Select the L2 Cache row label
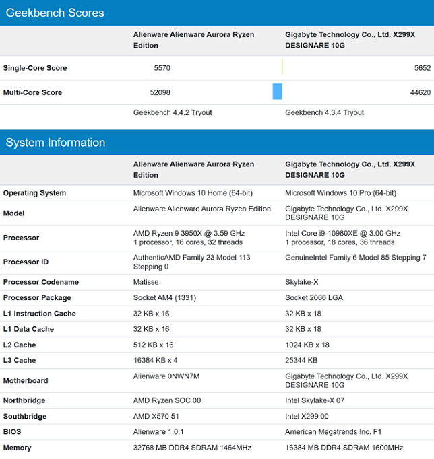 point(20,345)
